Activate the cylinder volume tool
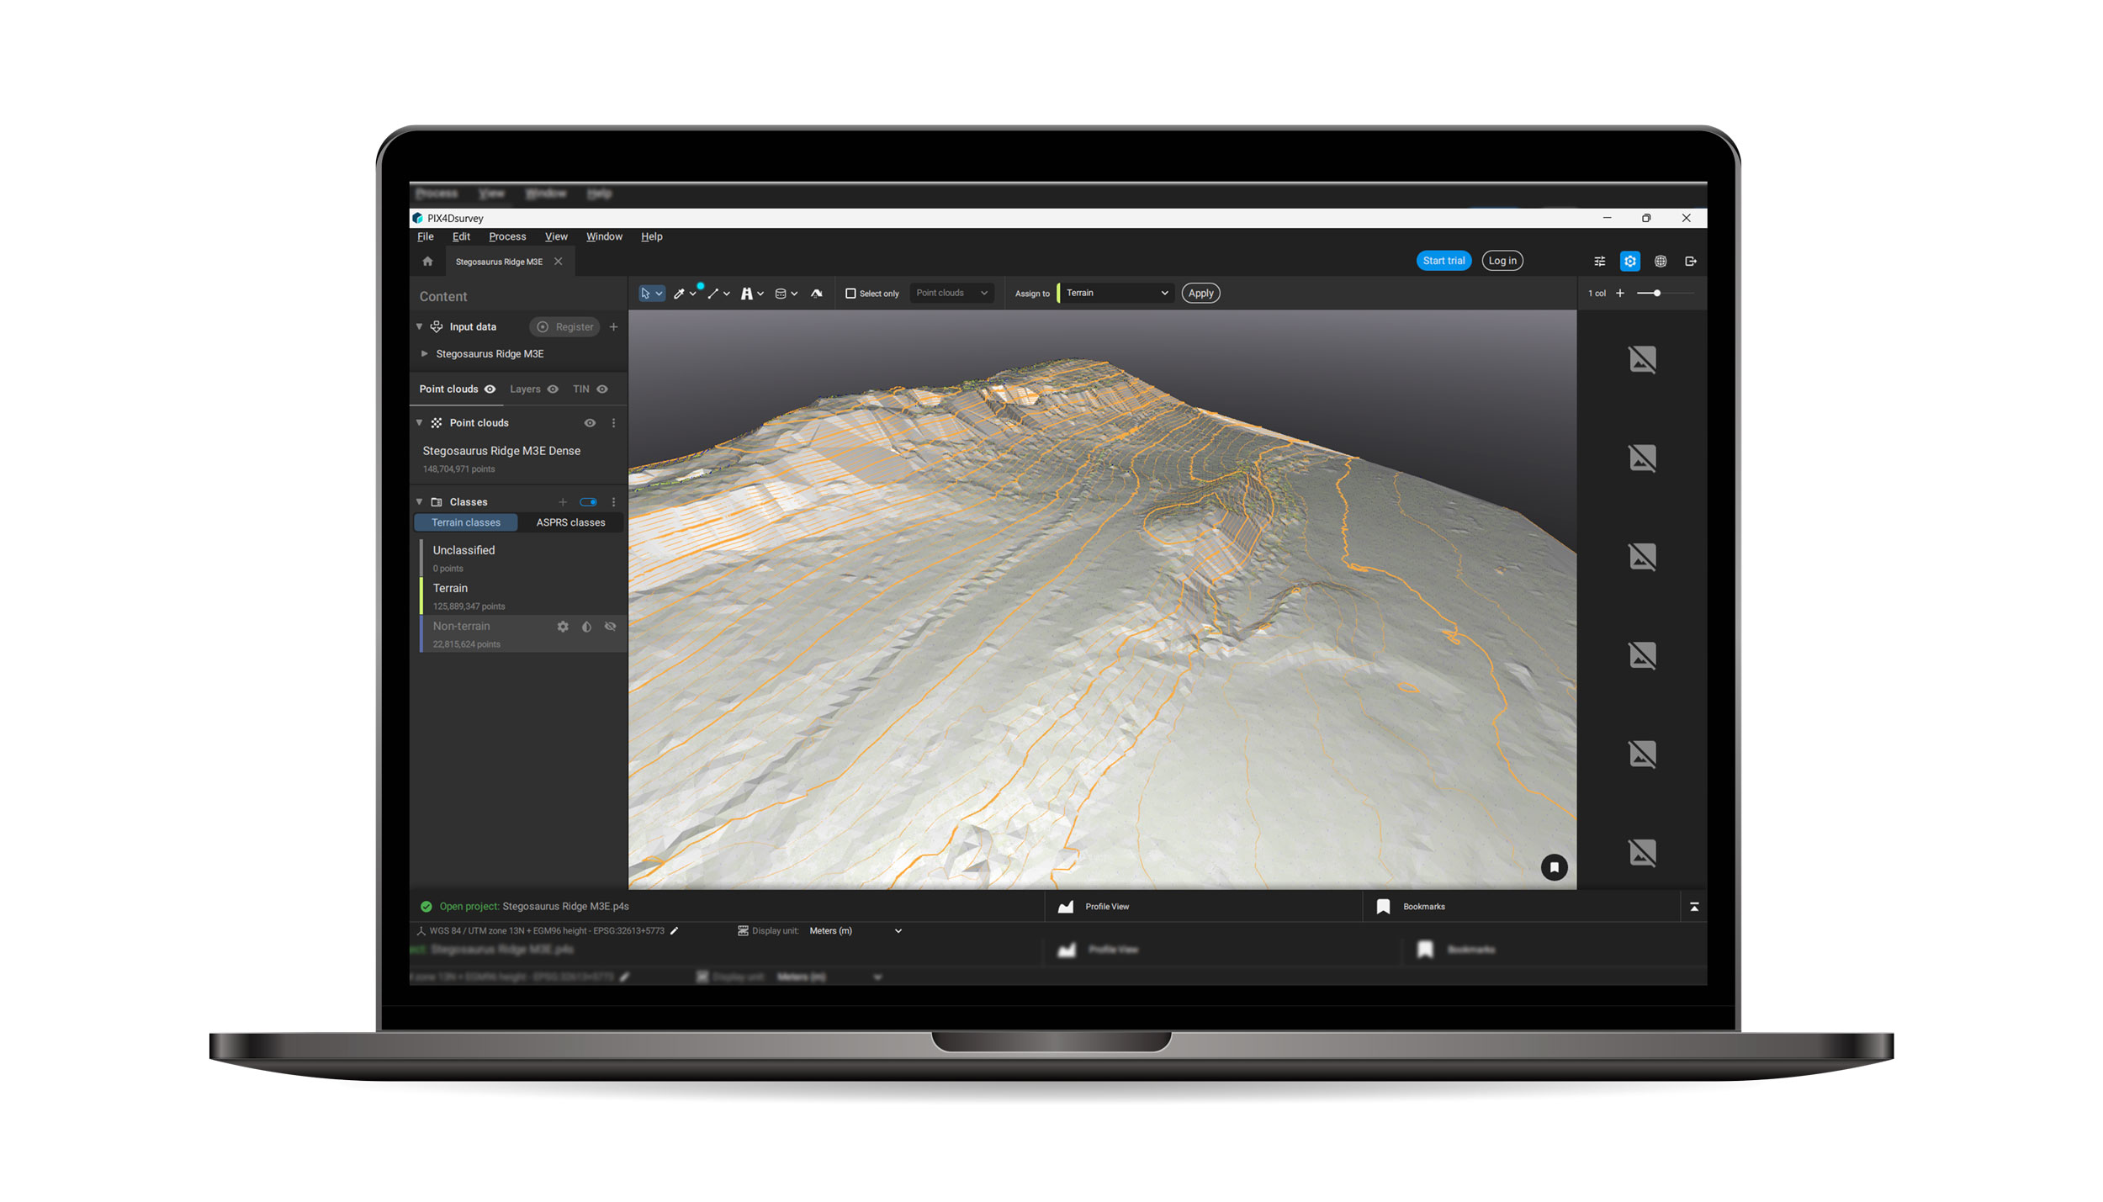This screenshot has height=1202, width=2103. pos(781,294)
